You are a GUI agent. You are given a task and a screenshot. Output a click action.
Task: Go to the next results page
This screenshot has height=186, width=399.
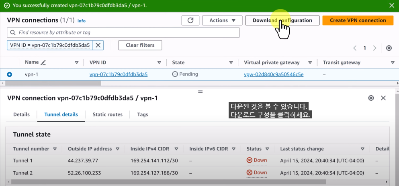[x=374, y=48]
